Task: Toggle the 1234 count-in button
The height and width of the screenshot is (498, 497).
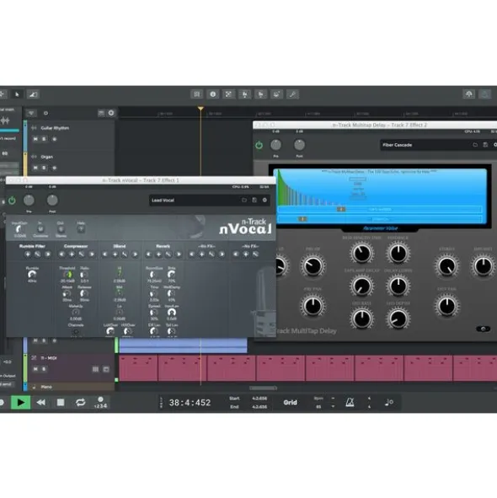Action: pos(101,403)
